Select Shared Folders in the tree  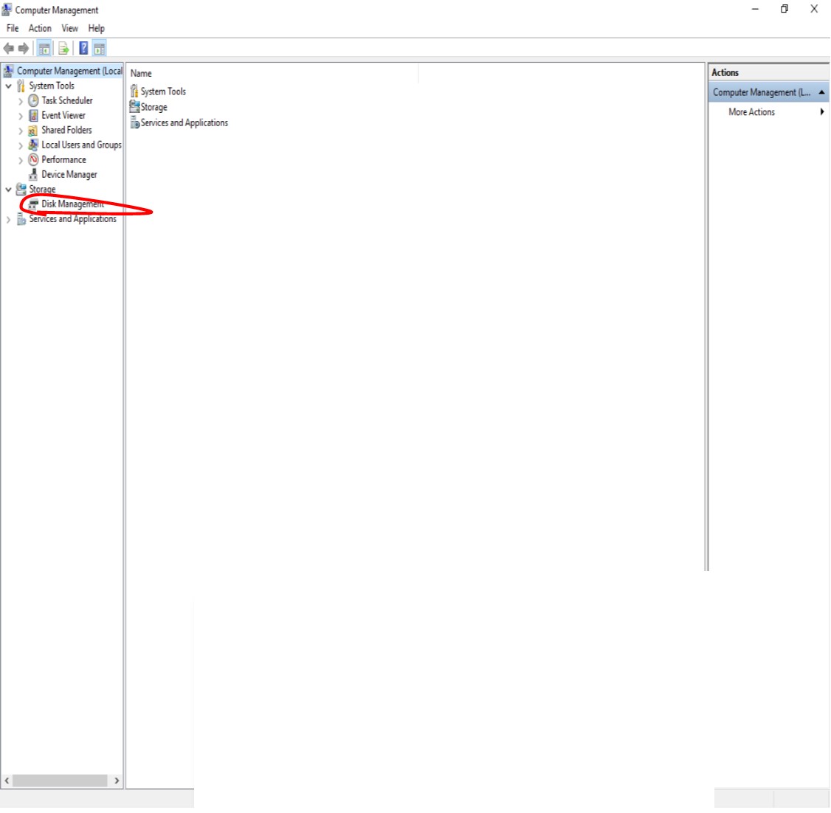[x=67, y=130]
